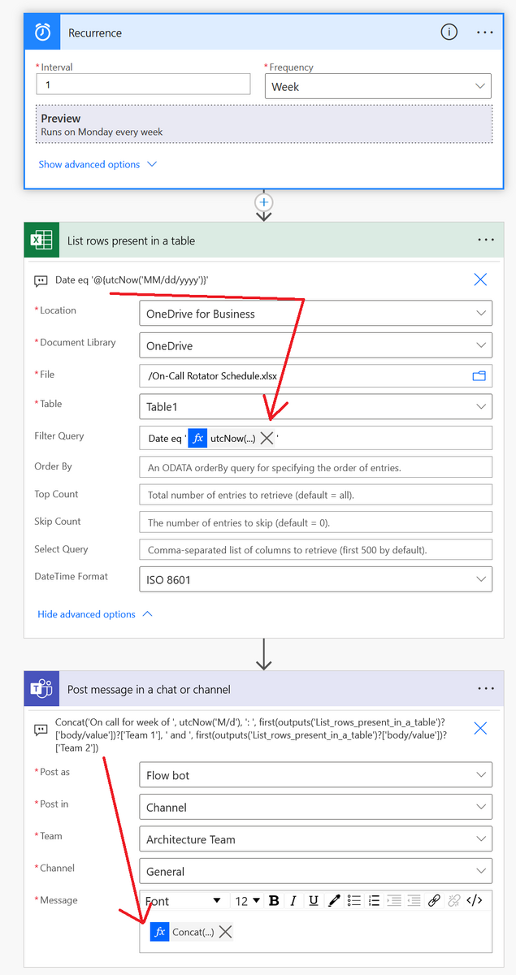Open the Recurrence info icon
The image size is (516, 975).
click(449, 32)
